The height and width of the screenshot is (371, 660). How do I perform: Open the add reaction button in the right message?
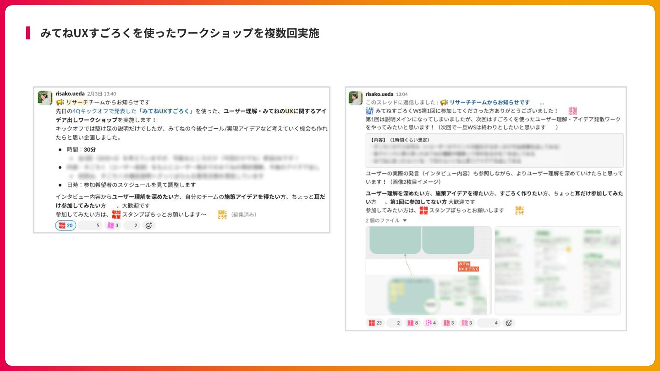click(x=508, y=323)
